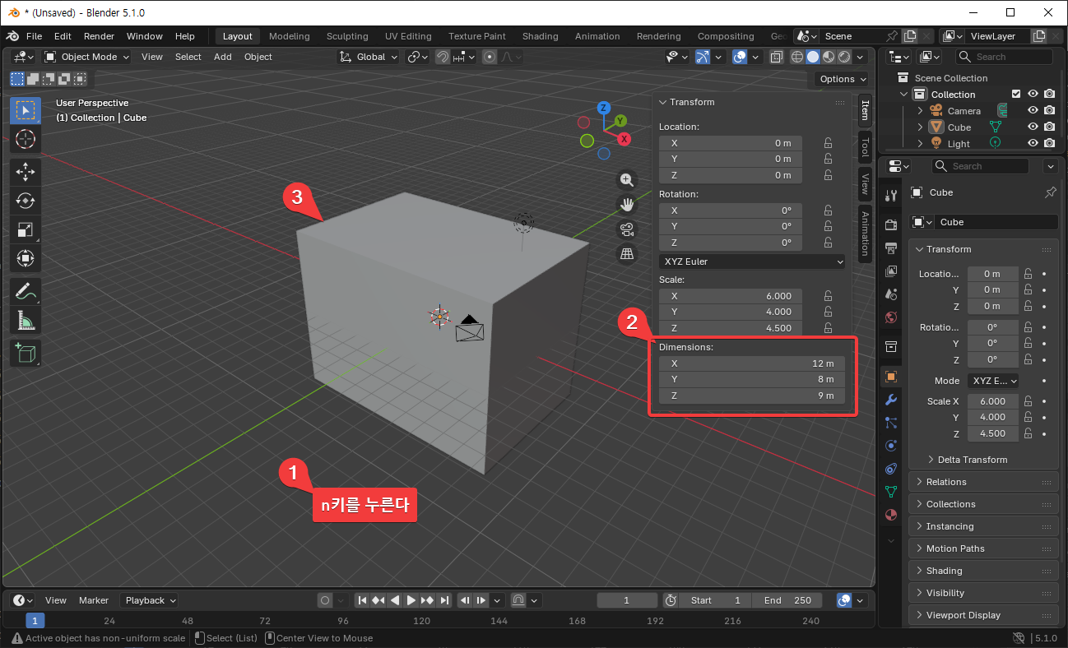Pick the Measure ruler tool

pyautogui.click(x=26, y=321)
